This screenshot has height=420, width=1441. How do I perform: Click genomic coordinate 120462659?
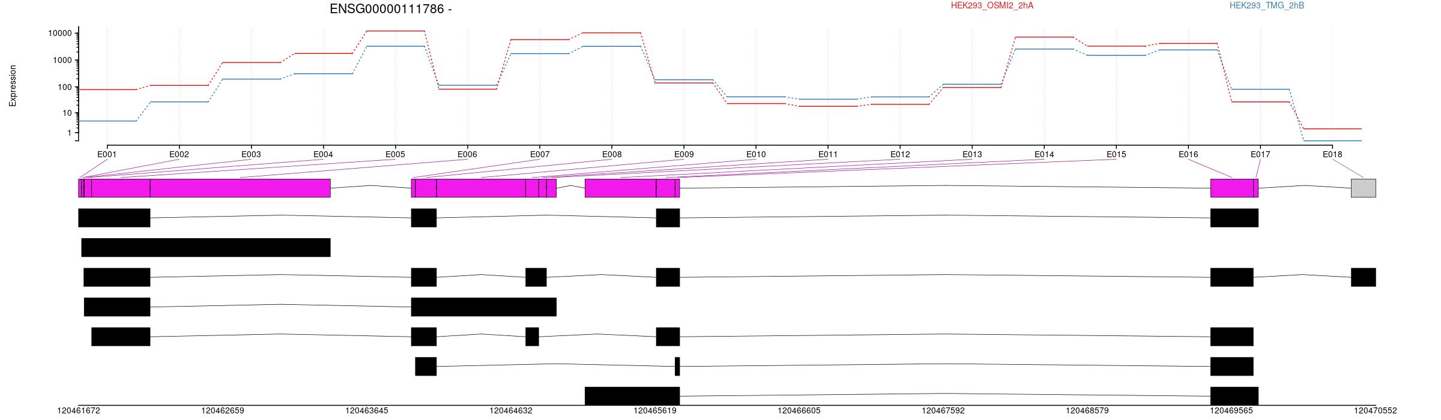(x=223, y=411)
